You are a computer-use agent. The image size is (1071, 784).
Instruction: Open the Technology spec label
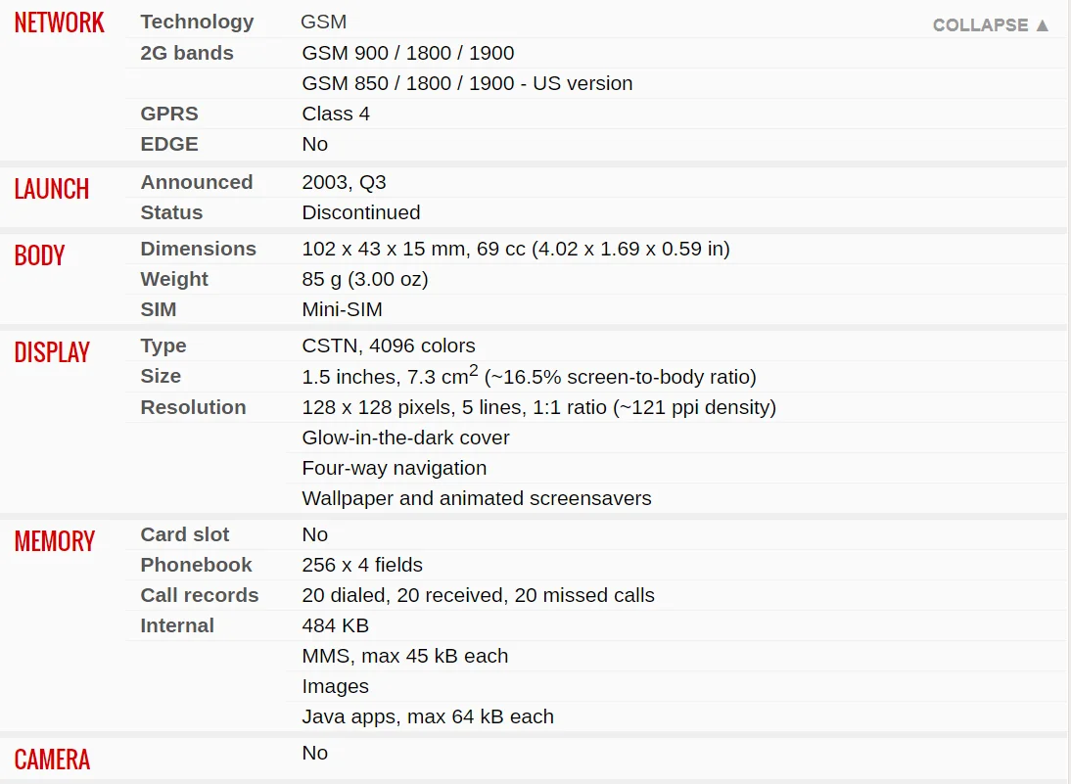coord(197,22)
